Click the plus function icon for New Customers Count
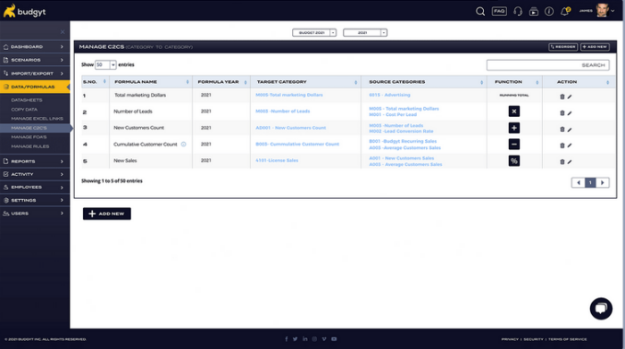Image resolution: width=625 pixels, height=349 pixels. click(513, 128)
